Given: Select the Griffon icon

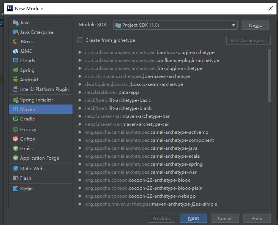Looking at the screenshot, I should coord(16,139).
